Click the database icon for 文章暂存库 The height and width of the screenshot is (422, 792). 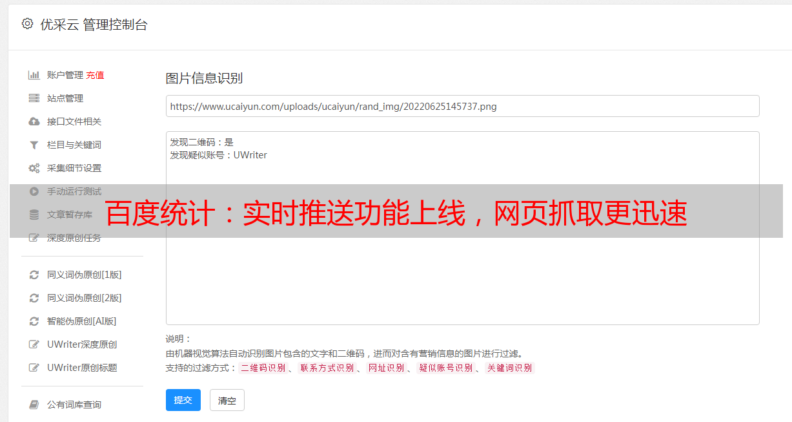point(34,215)
